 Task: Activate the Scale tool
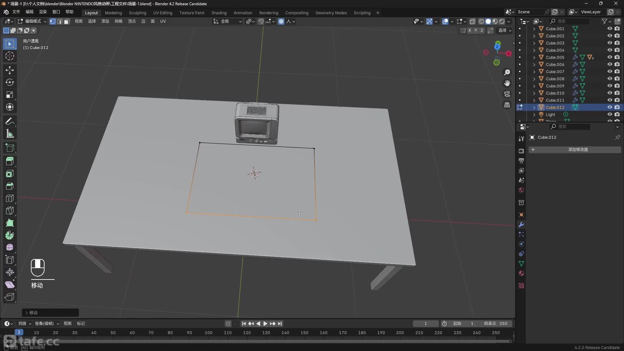pyautogui.click(x=10, y=95)
